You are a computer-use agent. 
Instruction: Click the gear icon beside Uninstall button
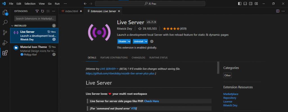(x=152, y=41)
